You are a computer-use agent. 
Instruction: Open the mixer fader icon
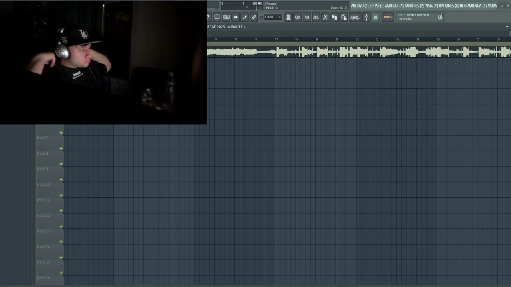coord(366,17)
